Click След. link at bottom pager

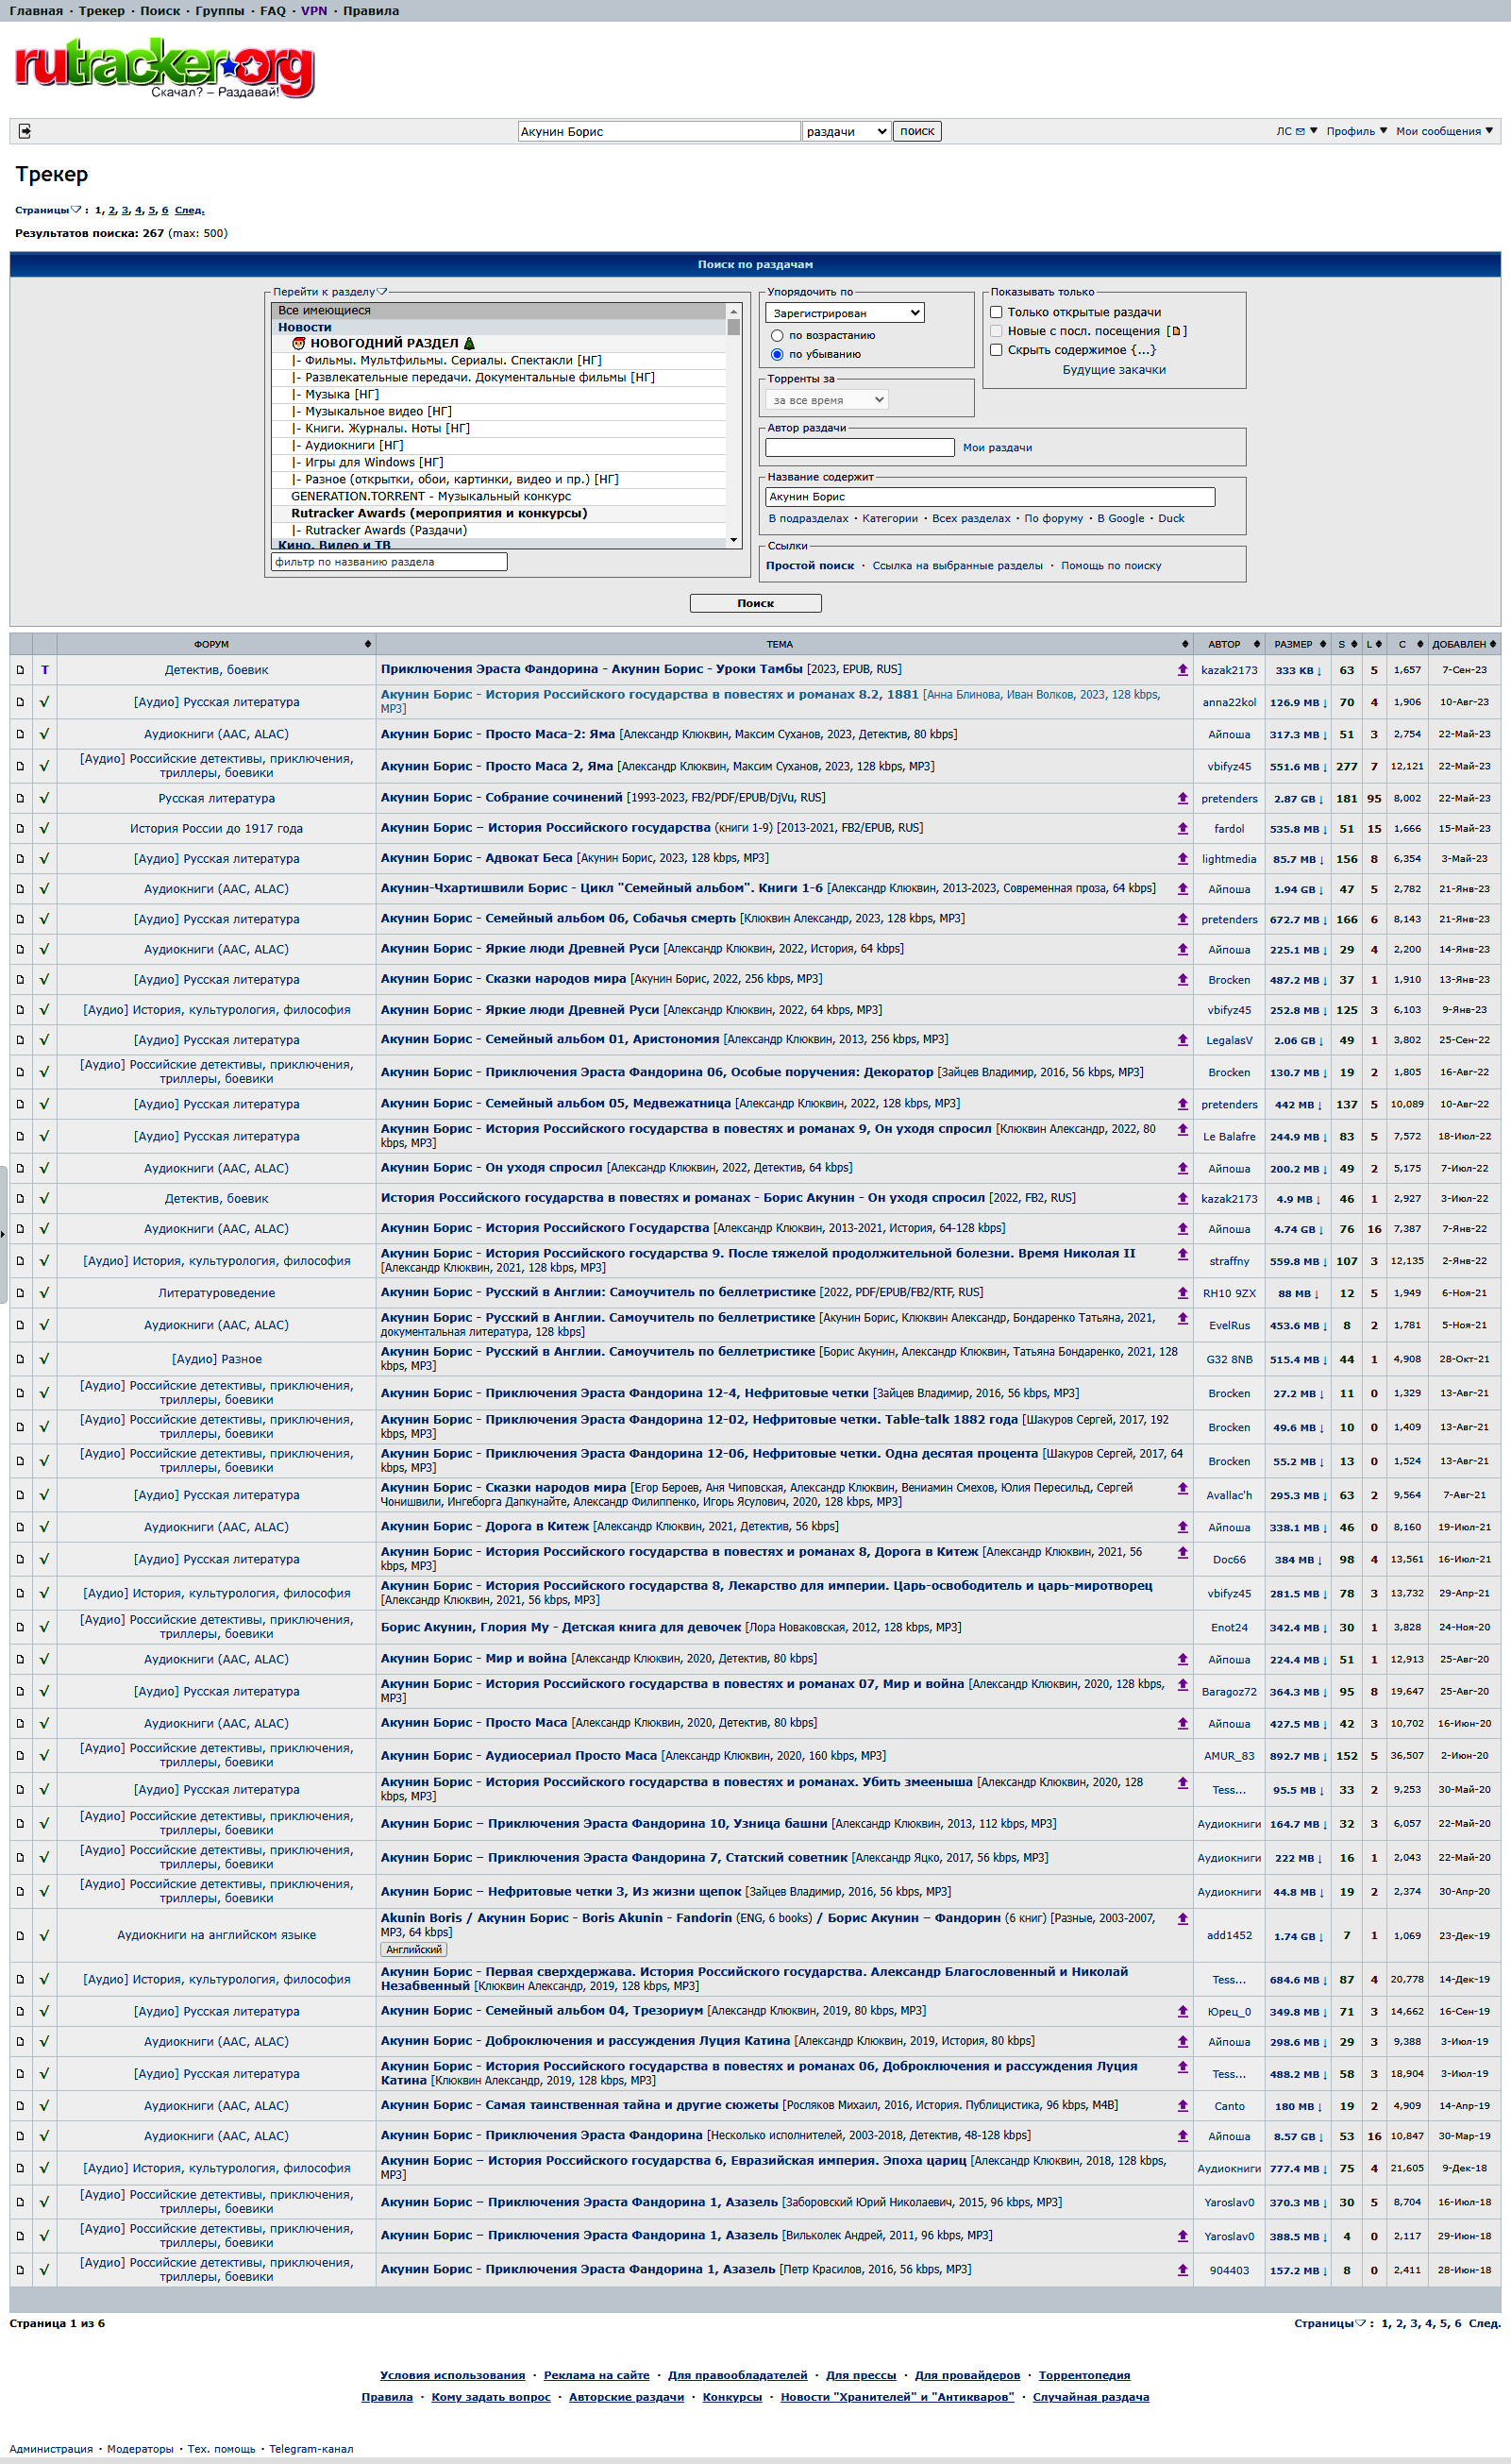coord(1484,2323)
